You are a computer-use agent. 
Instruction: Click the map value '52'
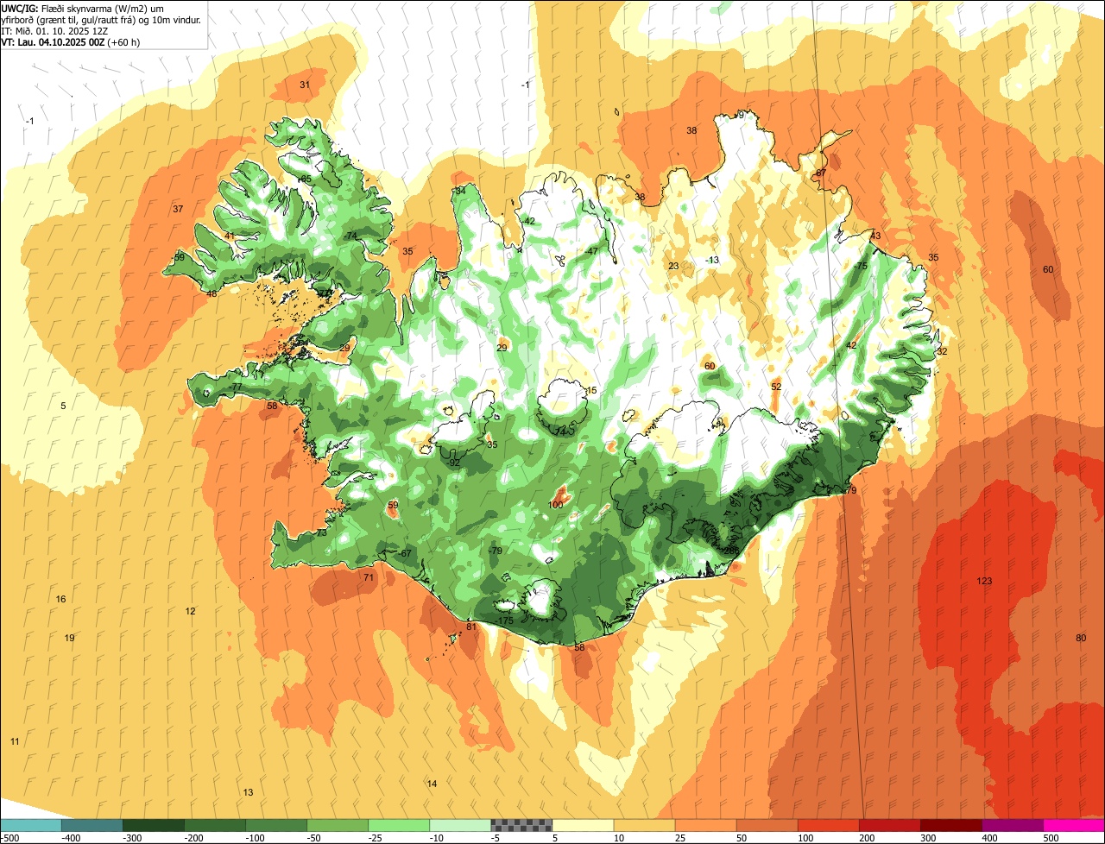coord(776,387)
